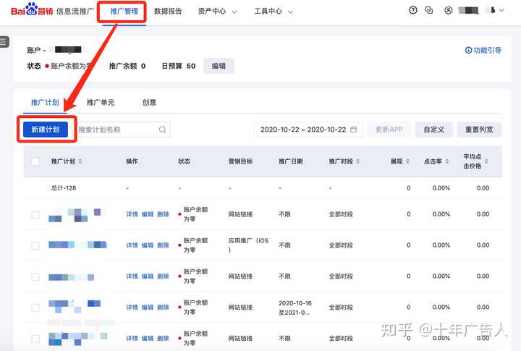Viewport: 521px width, 351px height.
Task: Click 删除 in the first plan row
Action: [x=163, y=214]
